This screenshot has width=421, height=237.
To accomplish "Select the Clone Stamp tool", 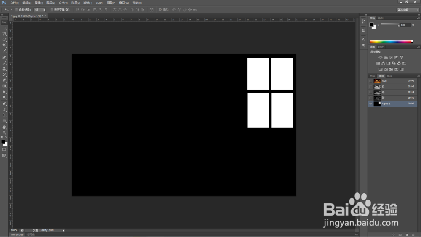I will click(x=4, y=69).
